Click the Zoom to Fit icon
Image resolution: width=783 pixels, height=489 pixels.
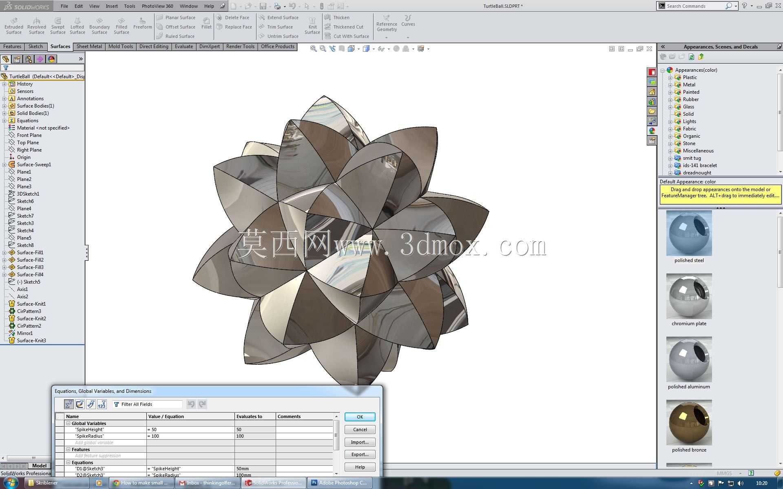[x=313, y=48]
